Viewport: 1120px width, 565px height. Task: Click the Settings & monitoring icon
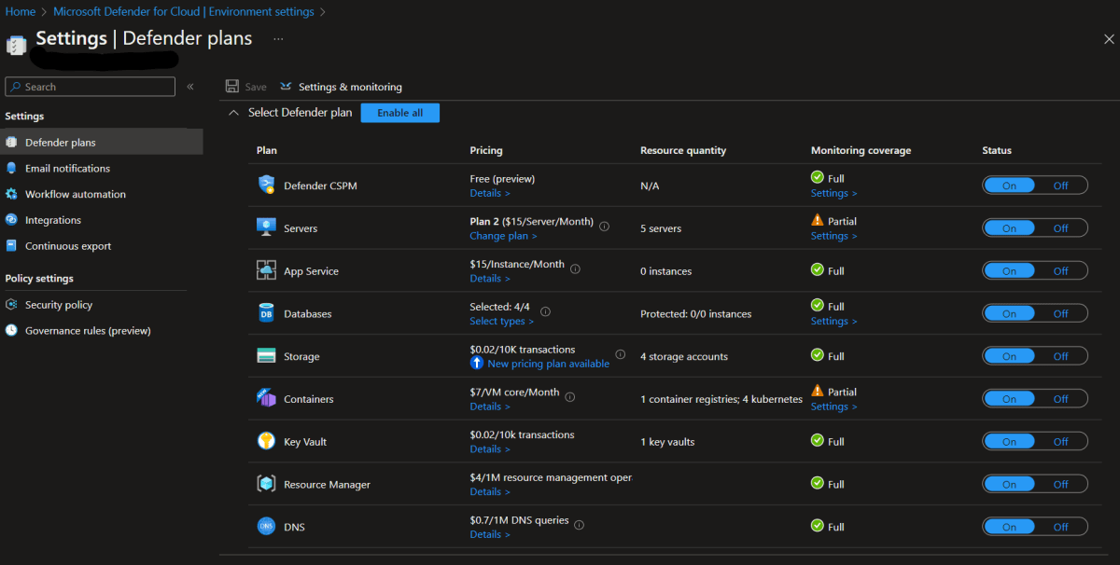point(286,87)
